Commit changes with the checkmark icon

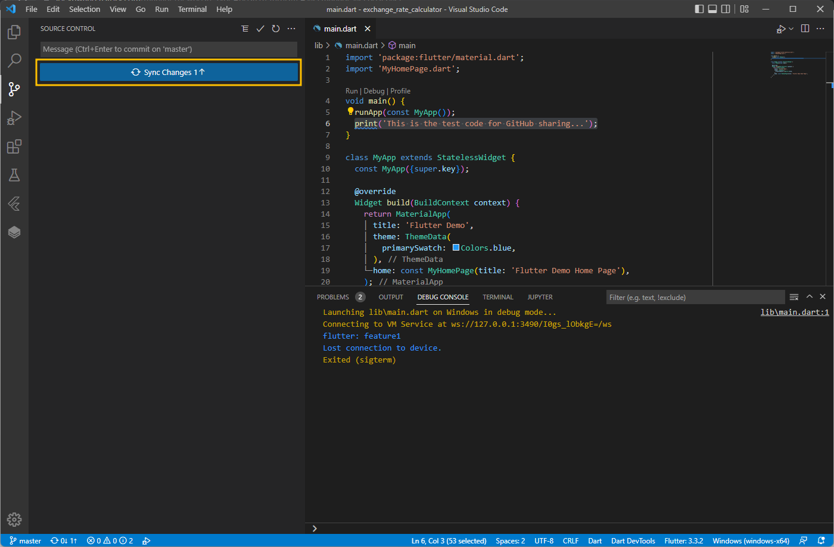coord(260,29)
